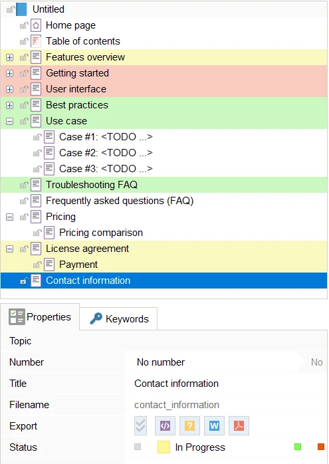Click the HTML export format icon
This screenshot has height=464, width=329.
pos(165,425)
